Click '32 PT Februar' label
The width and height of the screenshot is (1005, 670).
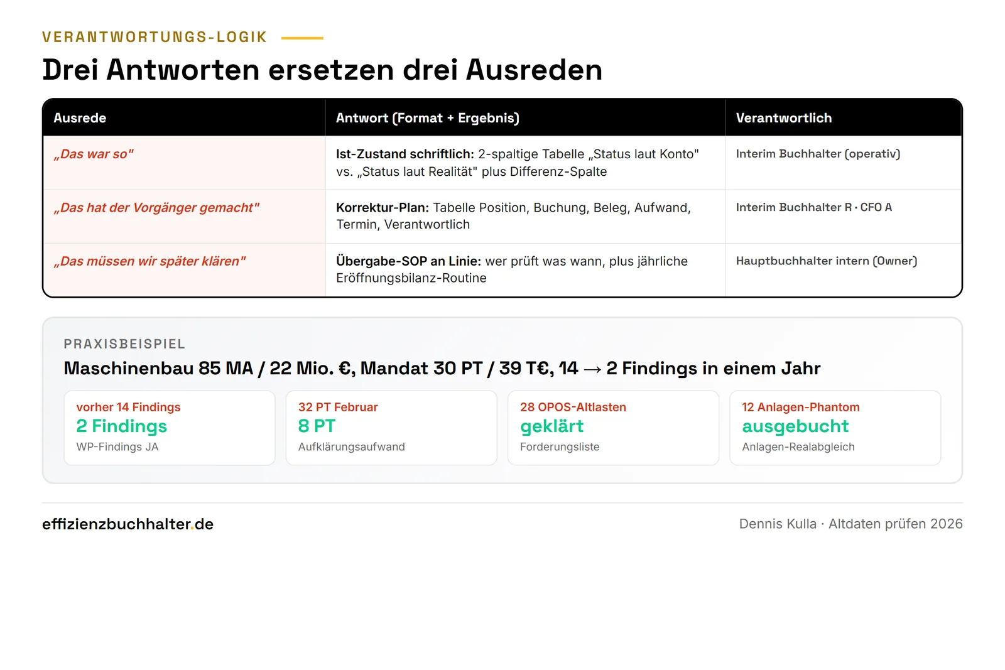tap(338, 407)
